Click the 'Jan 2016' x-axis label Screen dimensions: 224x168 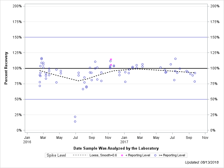tap(27, 140)
